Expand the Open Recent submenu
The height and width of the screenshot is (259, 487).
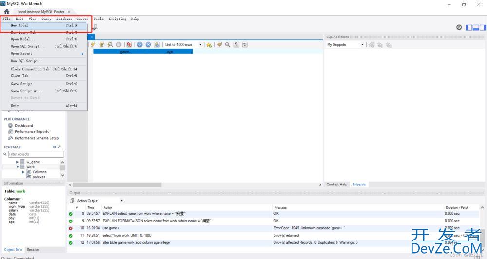(44, 53)
